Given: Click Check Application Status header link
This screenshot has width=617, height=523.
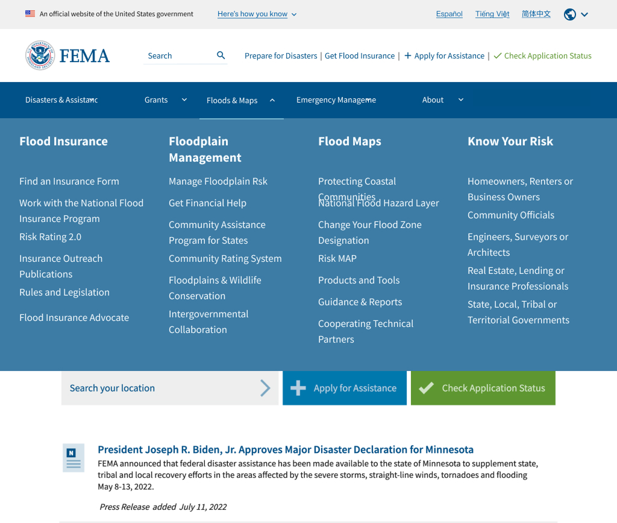Looking at the screenshot, I should [542, 56].
